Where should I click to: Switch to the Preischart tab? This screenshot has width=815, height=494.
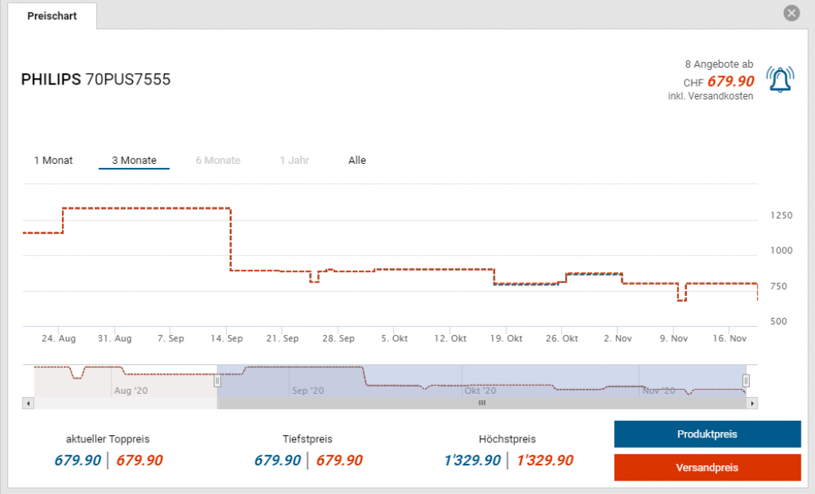52,16
